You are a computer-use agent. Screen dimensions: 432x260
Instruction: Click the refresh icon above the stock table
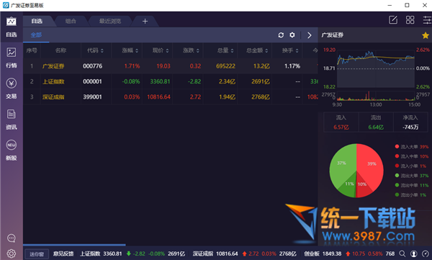[281, 35]
